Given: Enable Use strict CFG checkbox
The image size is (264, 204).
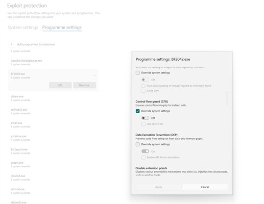Looking at the screenshot, I should (143, 124).
